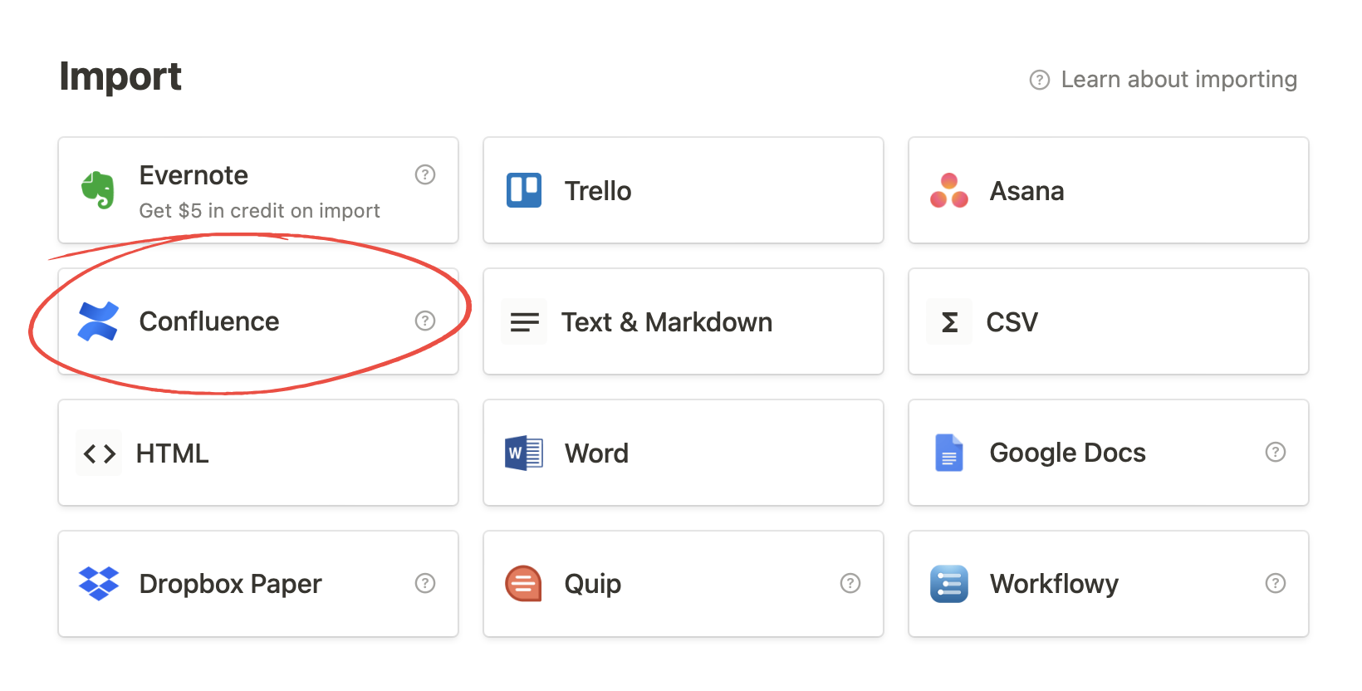Open Workflowy import help icon
Viewport: 1362px width, 691px height.
coord(1276,583)
